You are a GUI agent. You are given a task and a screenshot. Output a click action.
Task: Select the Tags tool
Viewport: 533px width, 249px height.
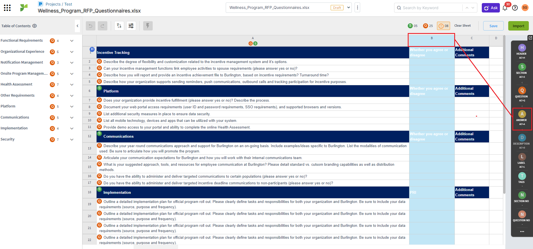(x=522, y=178)
